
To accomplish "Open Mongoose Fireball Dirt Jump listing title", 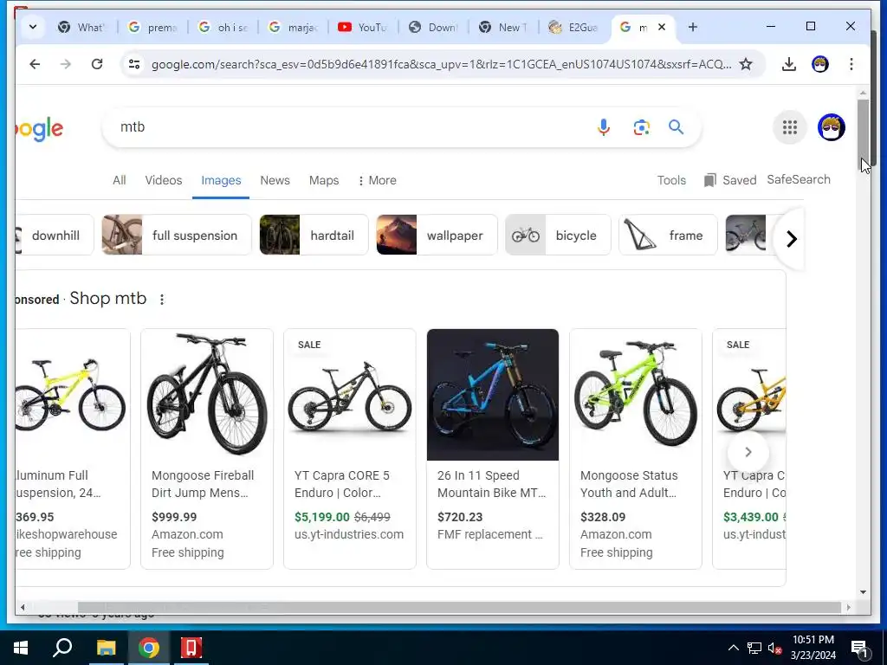I will point(203,484).
